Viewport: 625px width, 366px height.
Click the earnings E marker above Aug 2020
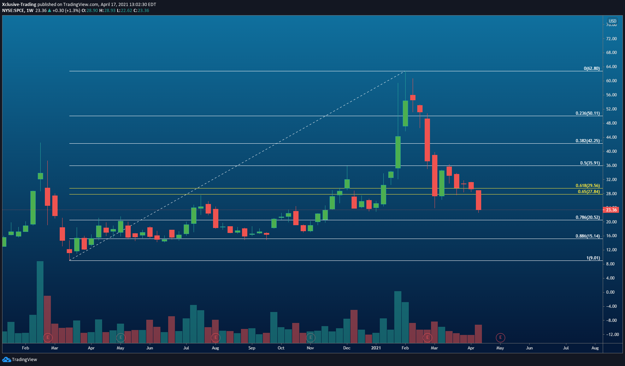click(216, 338)
